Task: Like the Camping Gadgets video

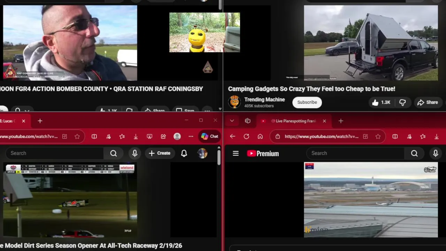Action: [x=381, y=102]
